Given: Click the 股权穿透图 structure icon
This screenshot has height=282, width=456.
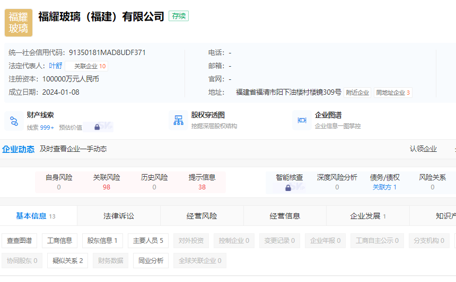Looking at the screenshot, I should (x=178, y=120).
